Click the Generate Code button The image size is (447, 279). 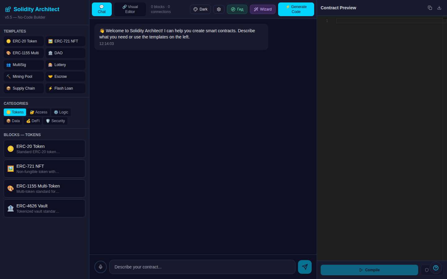point(296,9)
